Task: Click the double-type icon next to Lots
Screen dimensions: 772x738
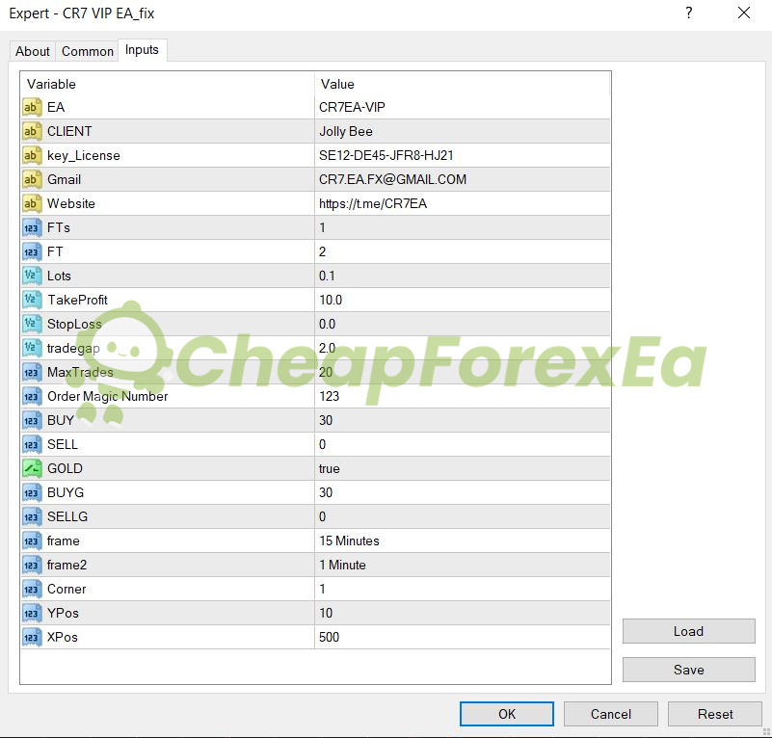Action: tap(32, 276)
